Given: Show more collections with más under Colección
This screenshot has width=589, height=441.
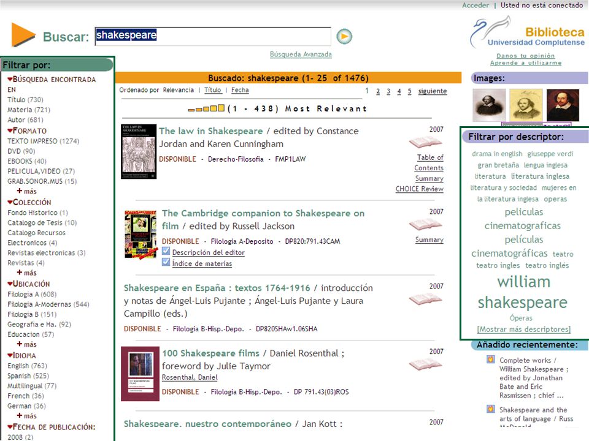Looking at the screenshot, I should (26, 273).
